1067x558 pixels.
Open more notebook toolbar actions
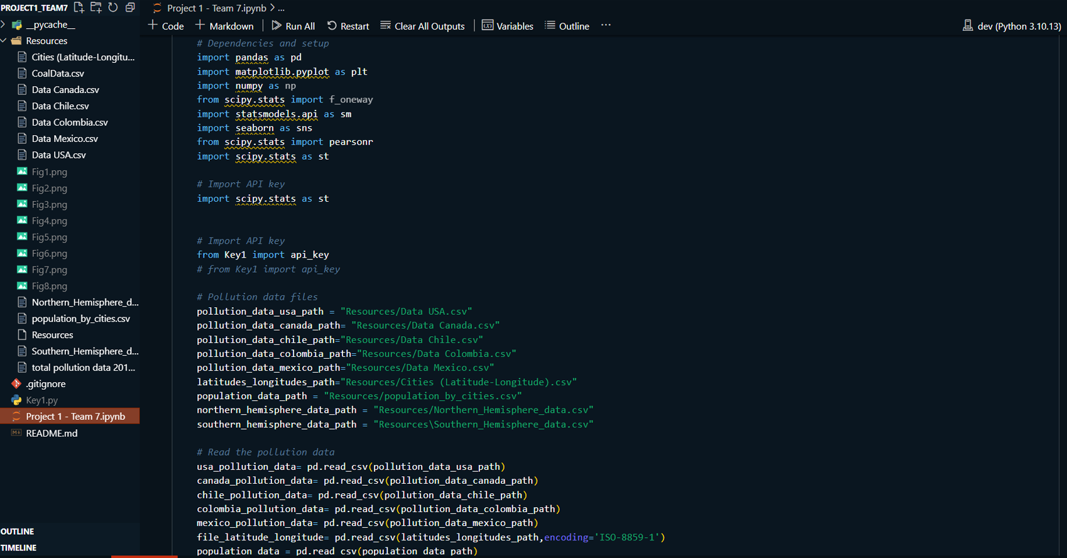(x=606, y=26)
